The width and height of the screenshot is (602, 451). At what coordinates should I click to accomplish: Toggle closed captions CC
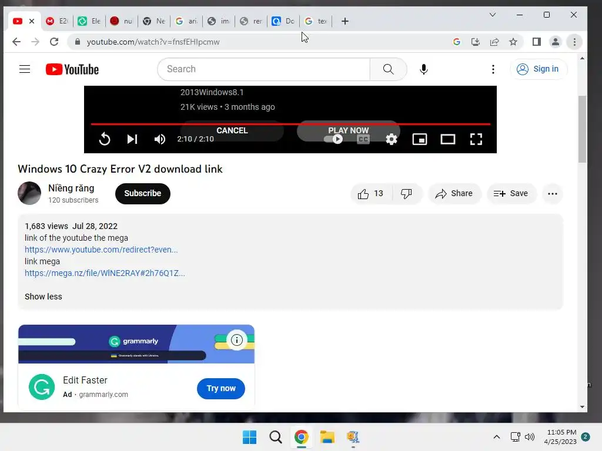pyautogui.click(x=363, y=139)
